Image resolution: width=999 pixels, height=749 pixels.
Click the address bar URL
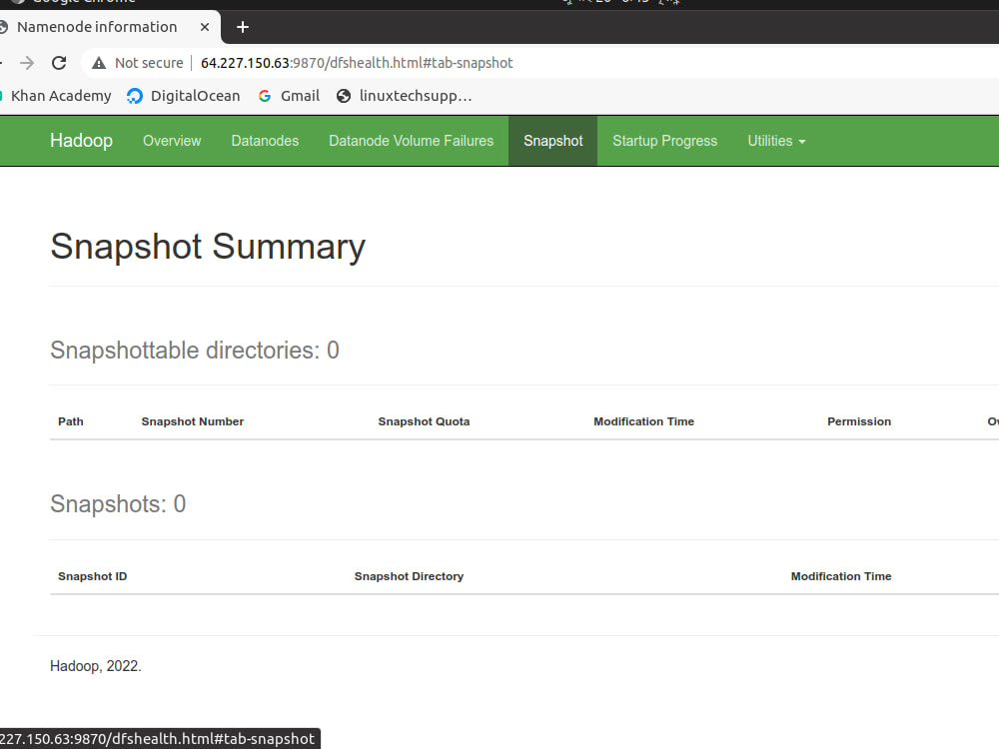[x=357, y=63]
